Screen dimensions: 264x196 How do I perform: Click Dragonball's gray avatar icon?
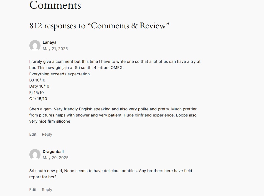[35, 155]
